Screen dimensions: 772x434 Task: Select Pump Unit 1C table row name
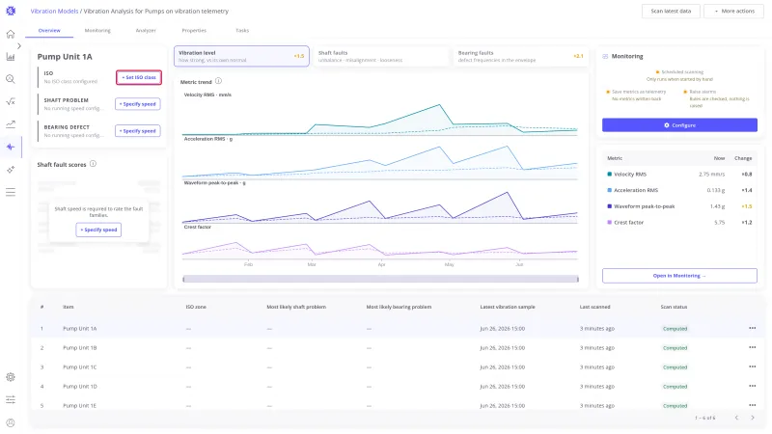click(80, 366)
